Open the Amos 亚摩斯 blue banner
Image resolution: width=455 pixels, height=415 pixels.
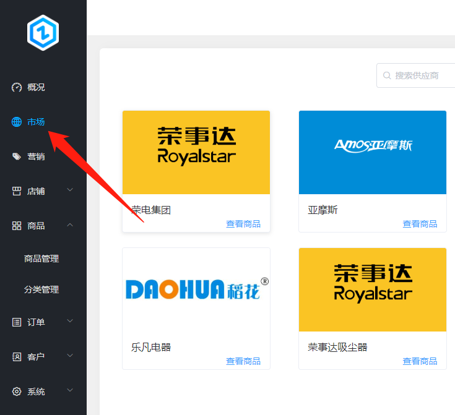(373, 152)
